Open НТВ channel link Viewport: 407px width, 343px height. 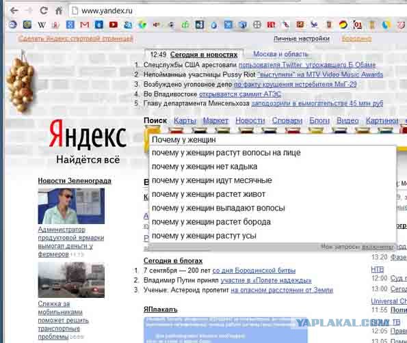377,270
